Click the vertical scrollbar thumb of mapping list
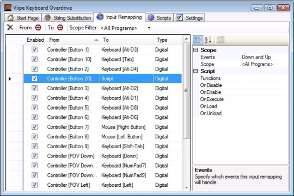The image size is (294, 196). point(186,91)
